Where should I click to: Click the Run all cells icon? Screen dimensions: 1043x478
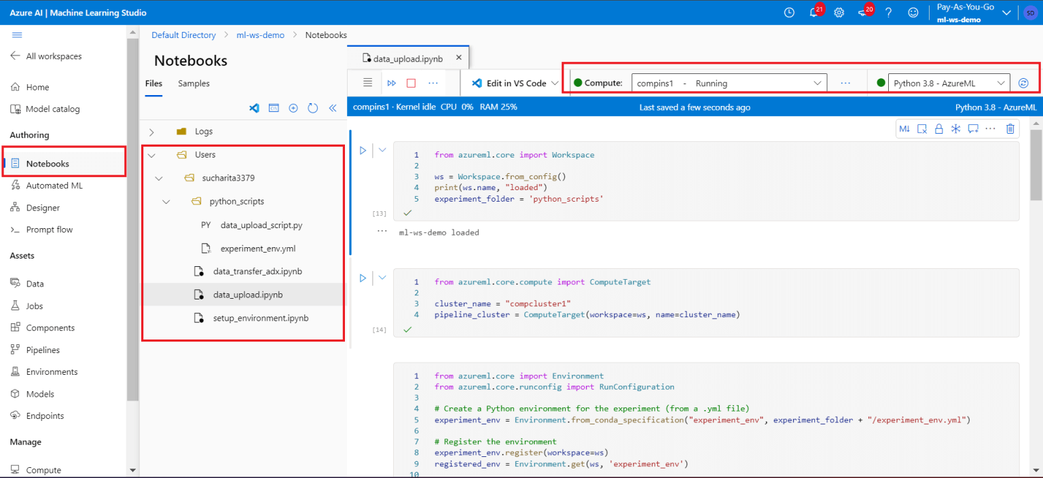(392, 83)
